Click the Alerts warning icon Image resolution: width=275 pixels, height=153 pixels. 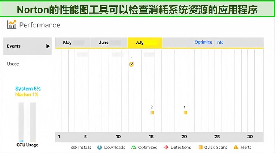click(x=236, y=147)
